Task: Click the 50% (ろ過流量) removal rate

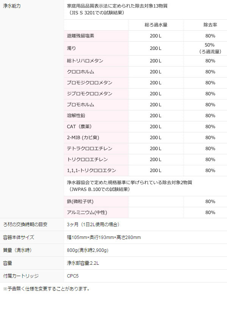Action: coord(210,48)
